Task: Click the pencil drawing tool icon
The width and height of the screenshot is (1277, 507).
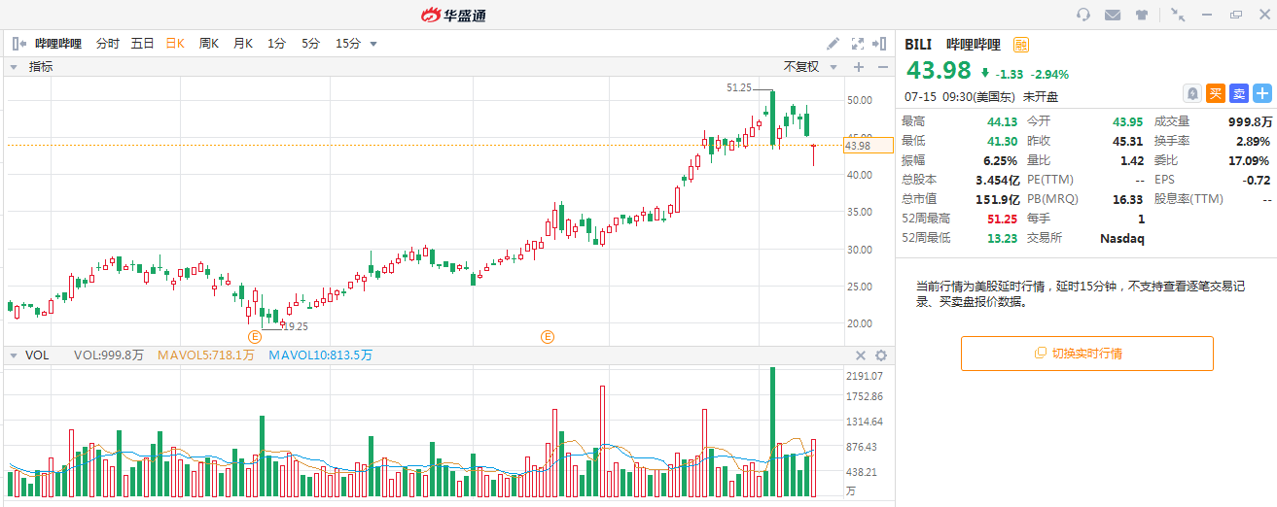Action: [833, 44]
